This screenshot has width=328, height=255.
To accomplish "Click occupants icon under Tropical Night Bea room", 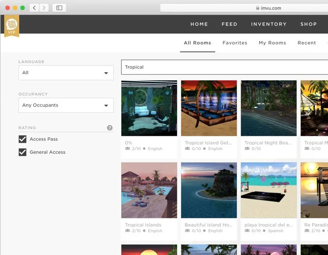I will tap(247, 148).
